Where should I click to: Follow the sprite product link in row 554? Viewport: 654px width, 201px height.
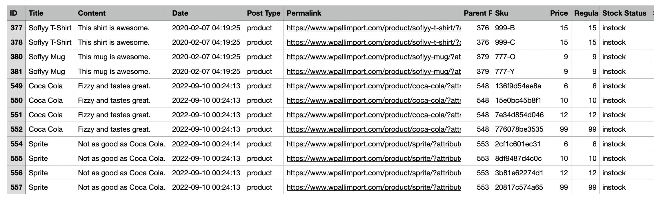[373, 144]
